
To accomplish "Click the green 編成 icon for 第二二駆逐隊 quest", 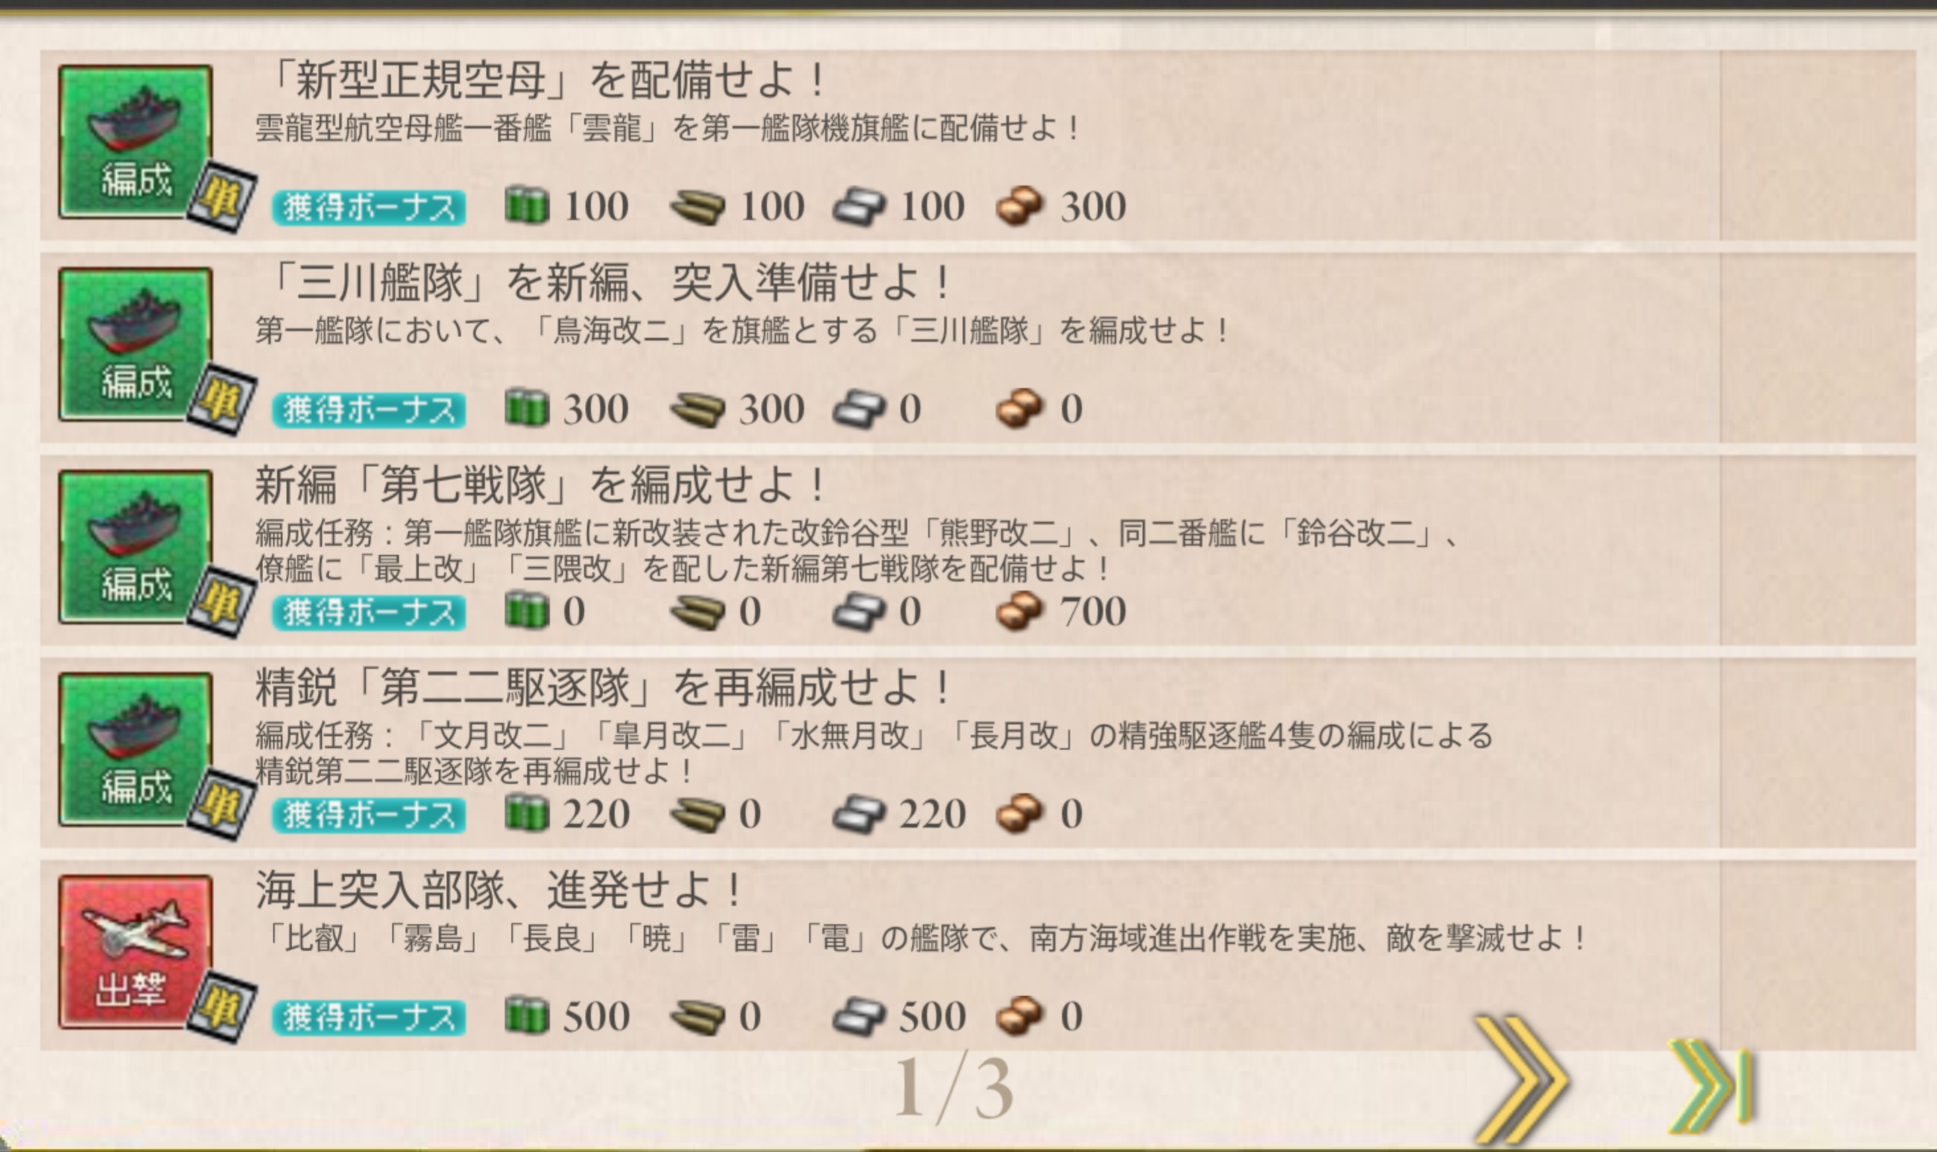I will tap(135, 749).
